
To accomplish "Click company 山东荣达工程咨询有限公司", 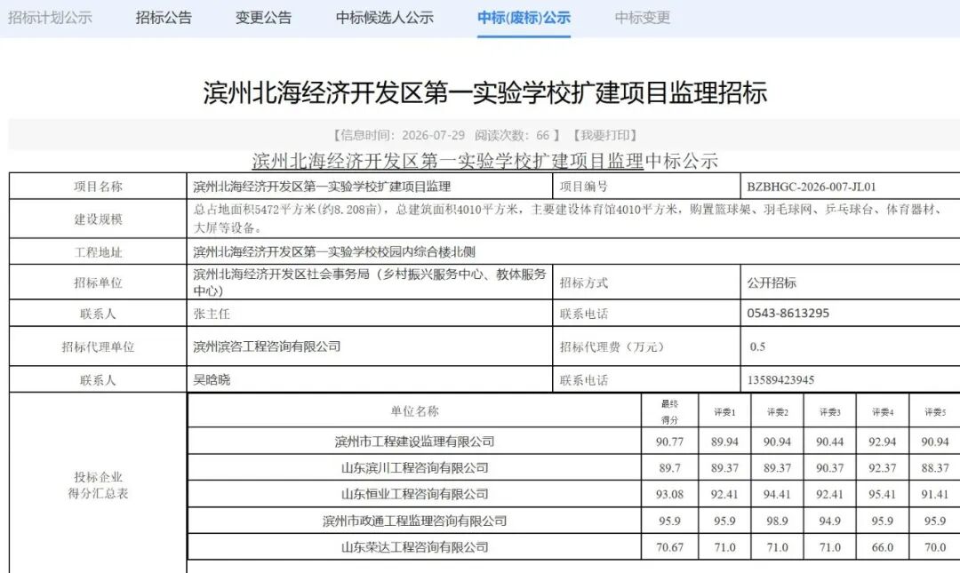I will point(414,547).
